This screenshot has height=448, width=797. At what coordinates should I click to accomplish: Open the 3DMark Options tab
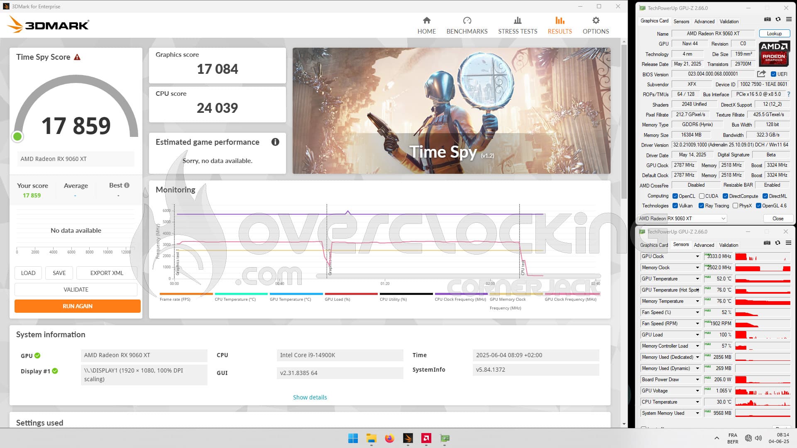click(596, 25)
